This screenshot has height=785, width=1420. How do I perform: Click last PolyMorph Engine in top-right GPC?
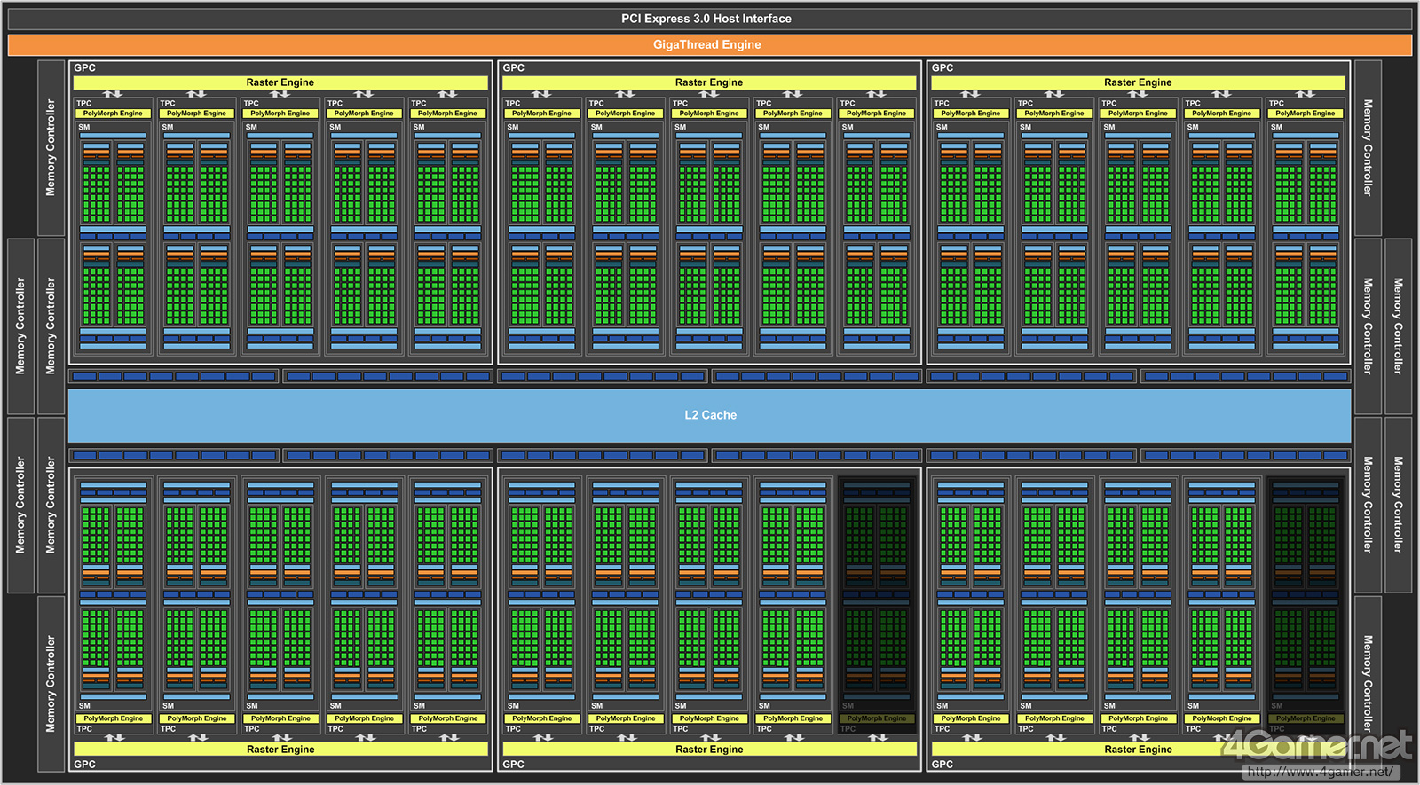coord(1306,114)
